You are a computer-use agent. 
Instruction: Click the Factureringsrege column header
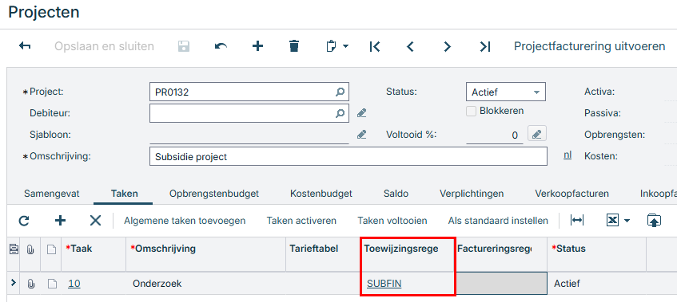(x=501, y=254)
